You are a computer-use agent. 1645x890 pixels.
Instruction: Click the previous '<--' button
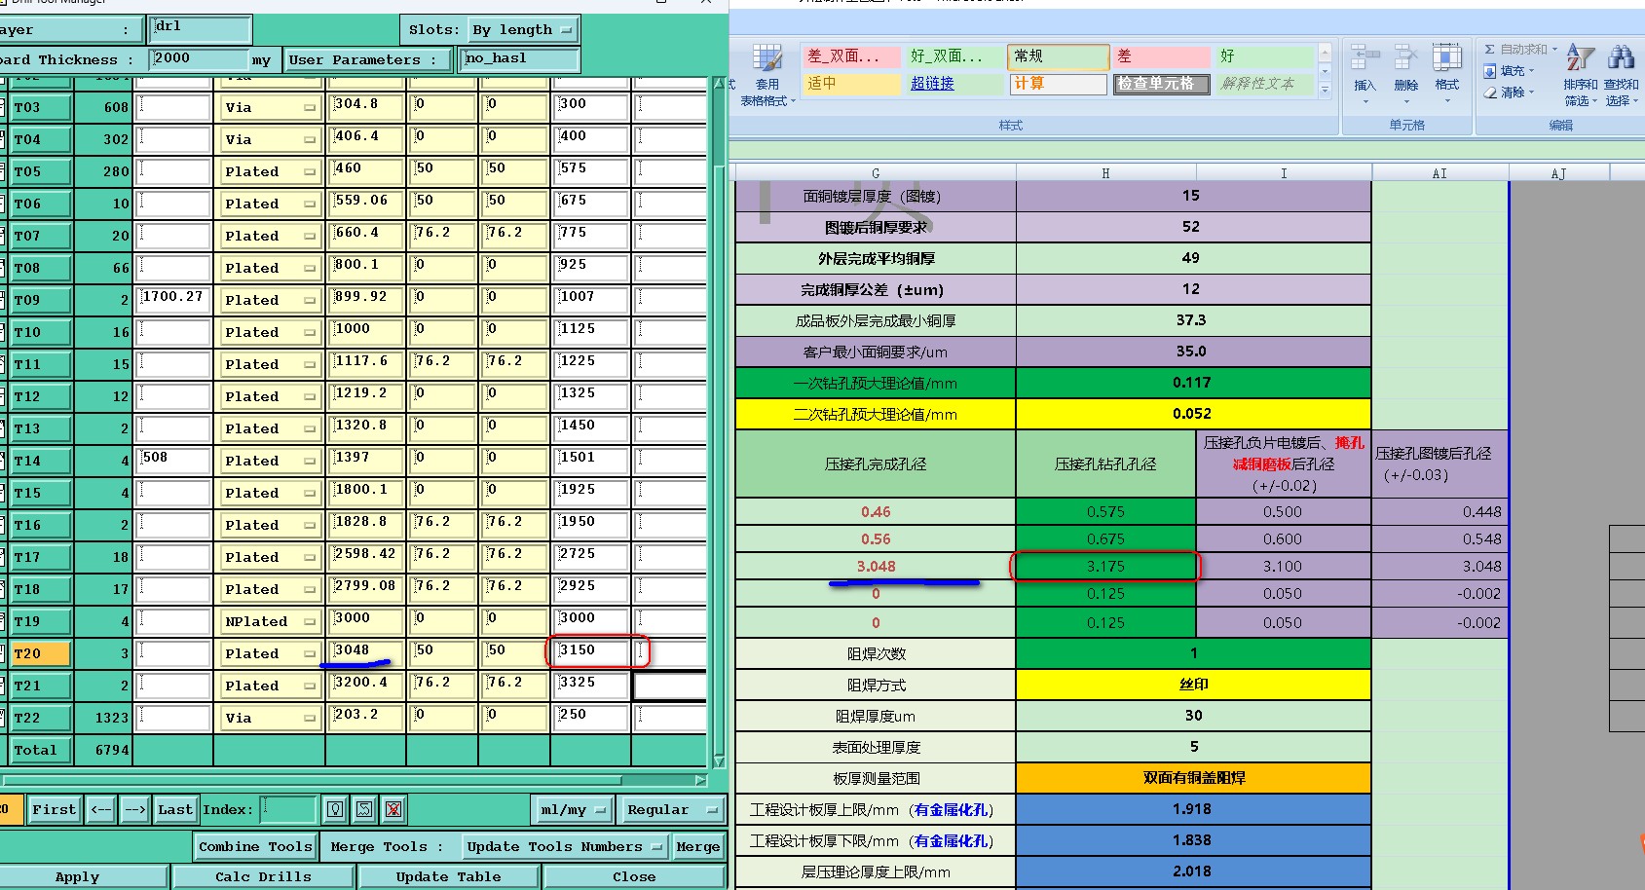(101, 809)
